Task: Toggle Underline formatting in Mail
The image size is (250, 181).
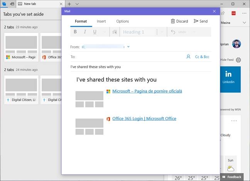Action: click(95, 32)
